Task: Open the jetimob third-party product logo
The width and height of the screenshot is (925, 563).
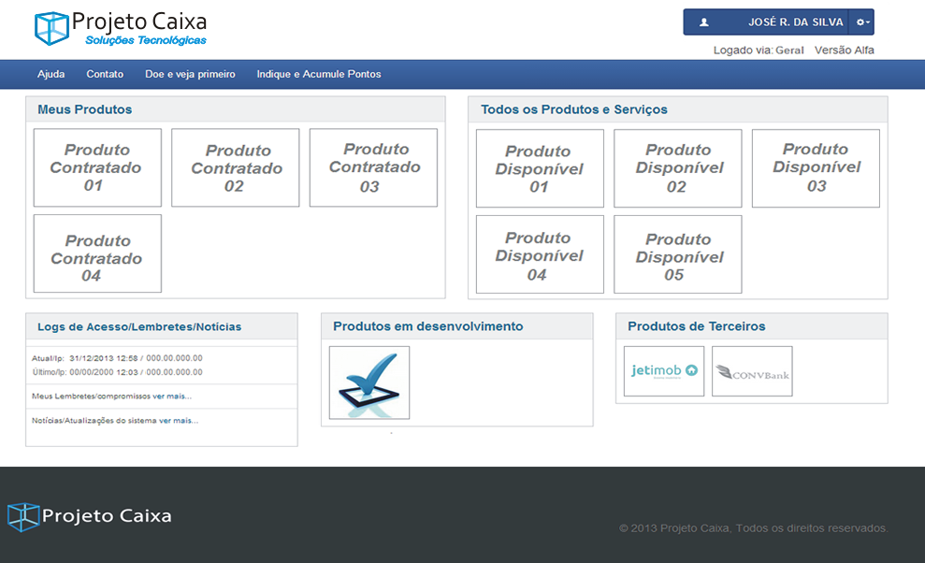Action: [x=664, y=371]
